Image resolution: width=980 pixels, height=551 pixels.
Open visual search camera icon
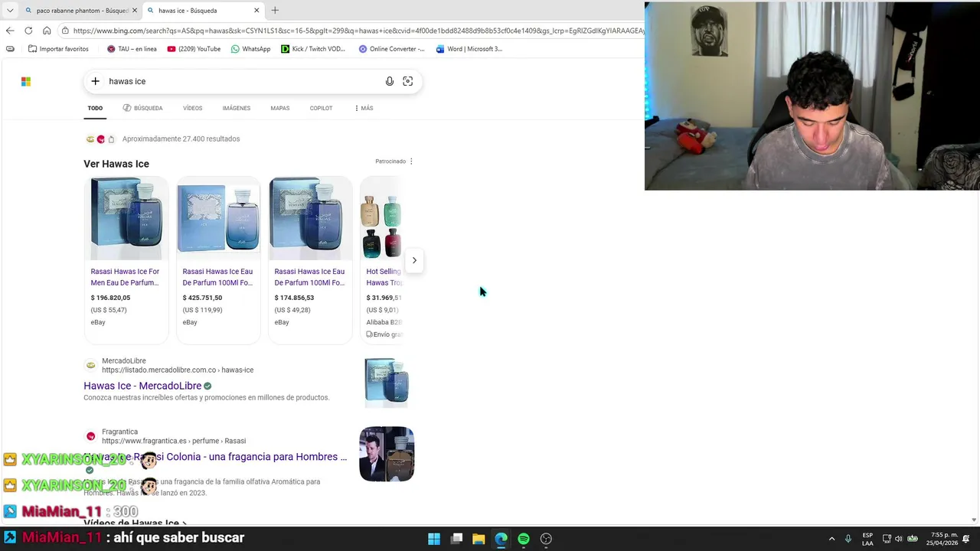point(408,81)
